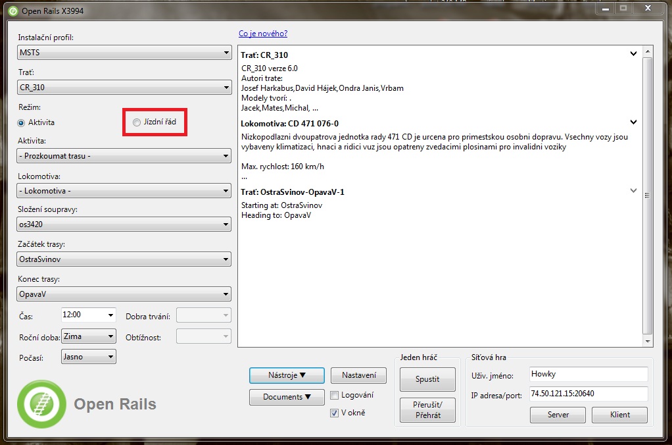The image size is (672, 445).
Task: Click the Nastavení settings button
Action: [x=359, y=375]
